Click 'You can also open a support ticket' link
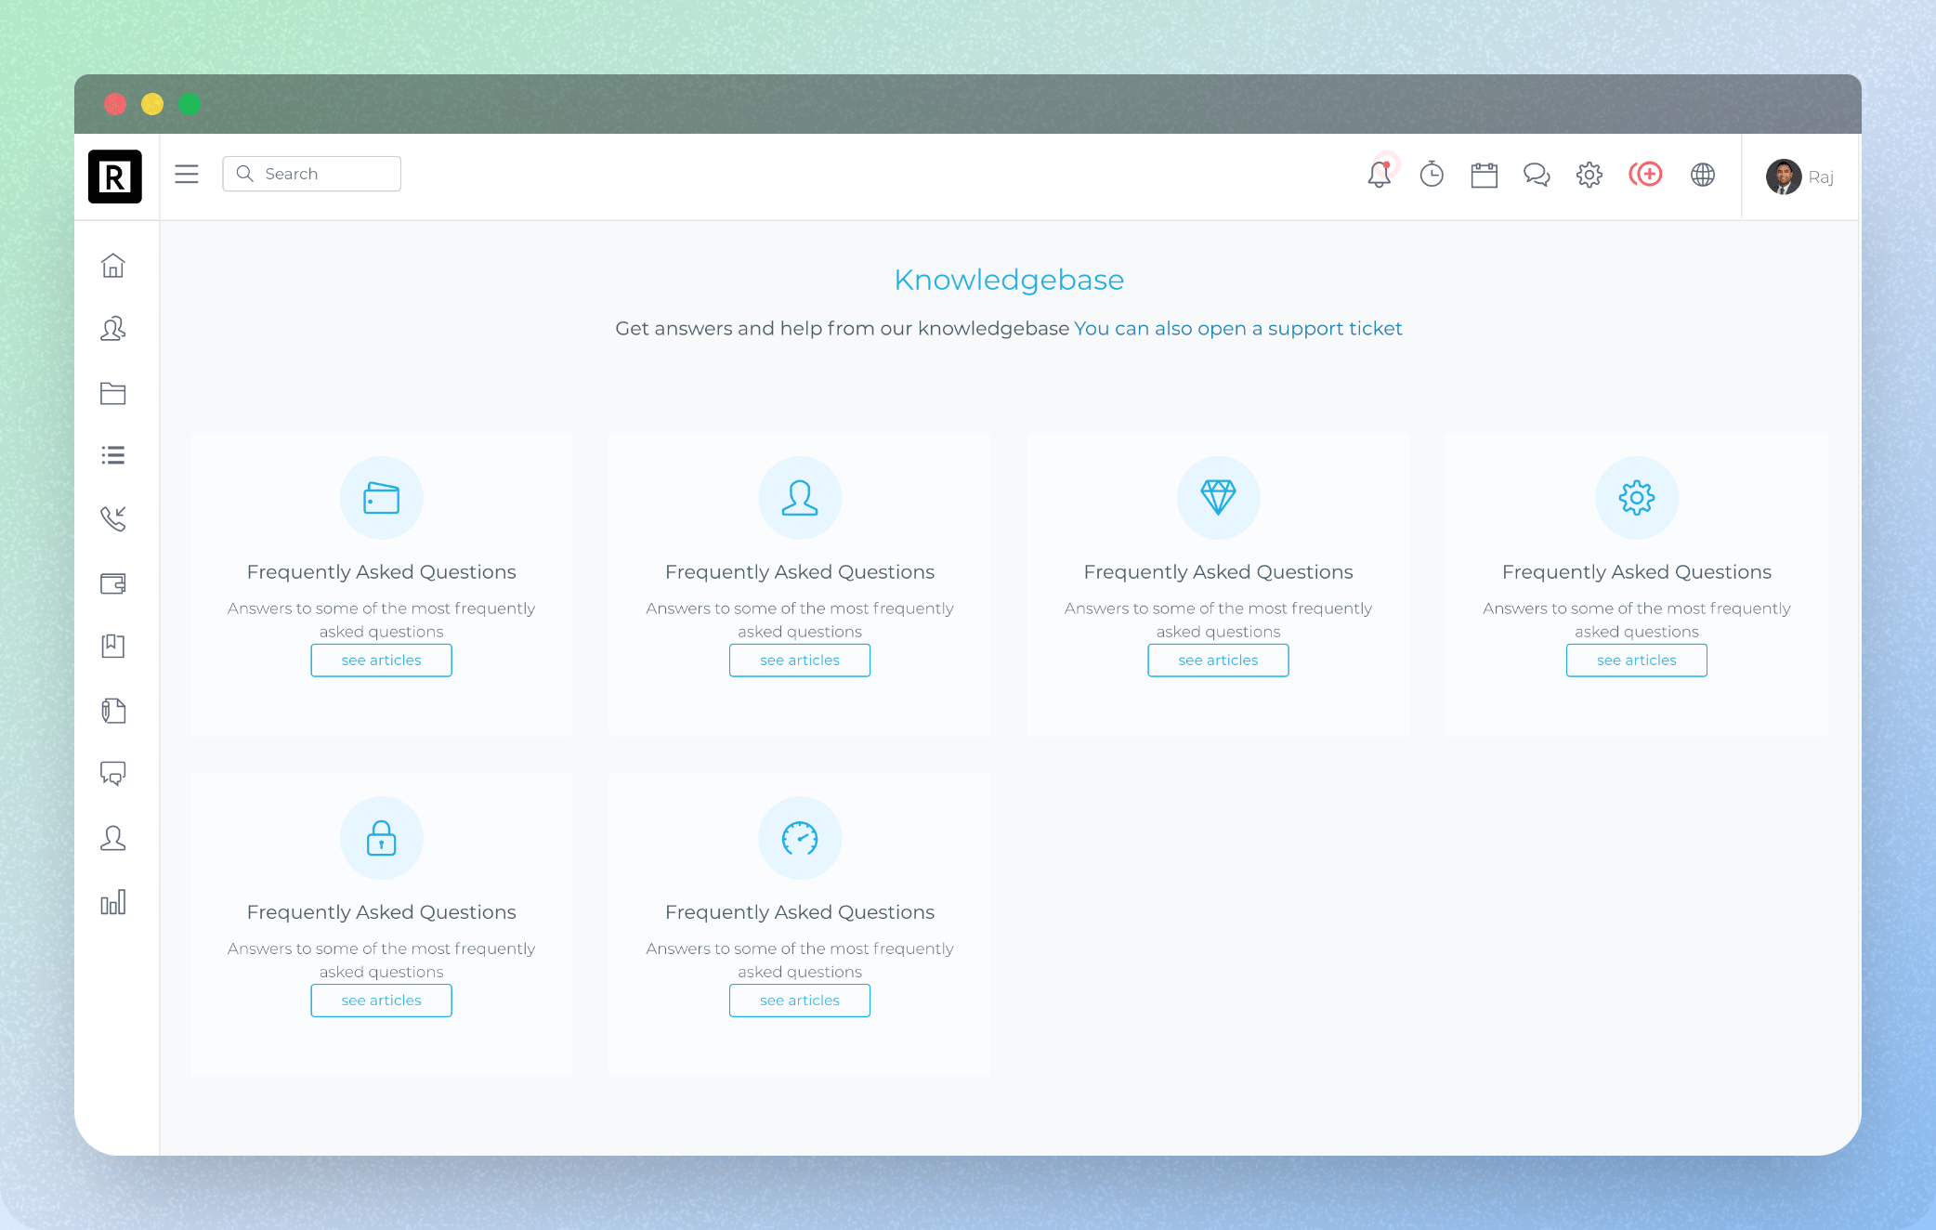This screenshot has width=1936, height=1230. click(x=1237, y=329)
